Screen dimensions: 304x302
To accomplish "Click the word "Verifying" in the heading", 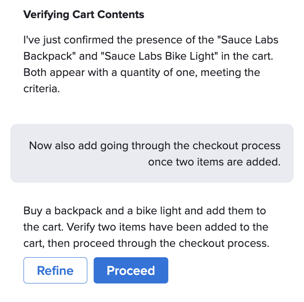I will pos(46,14).
